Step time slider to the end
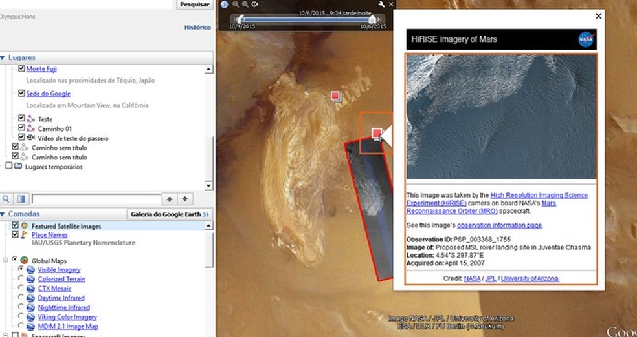 click(x=380, y=19)
